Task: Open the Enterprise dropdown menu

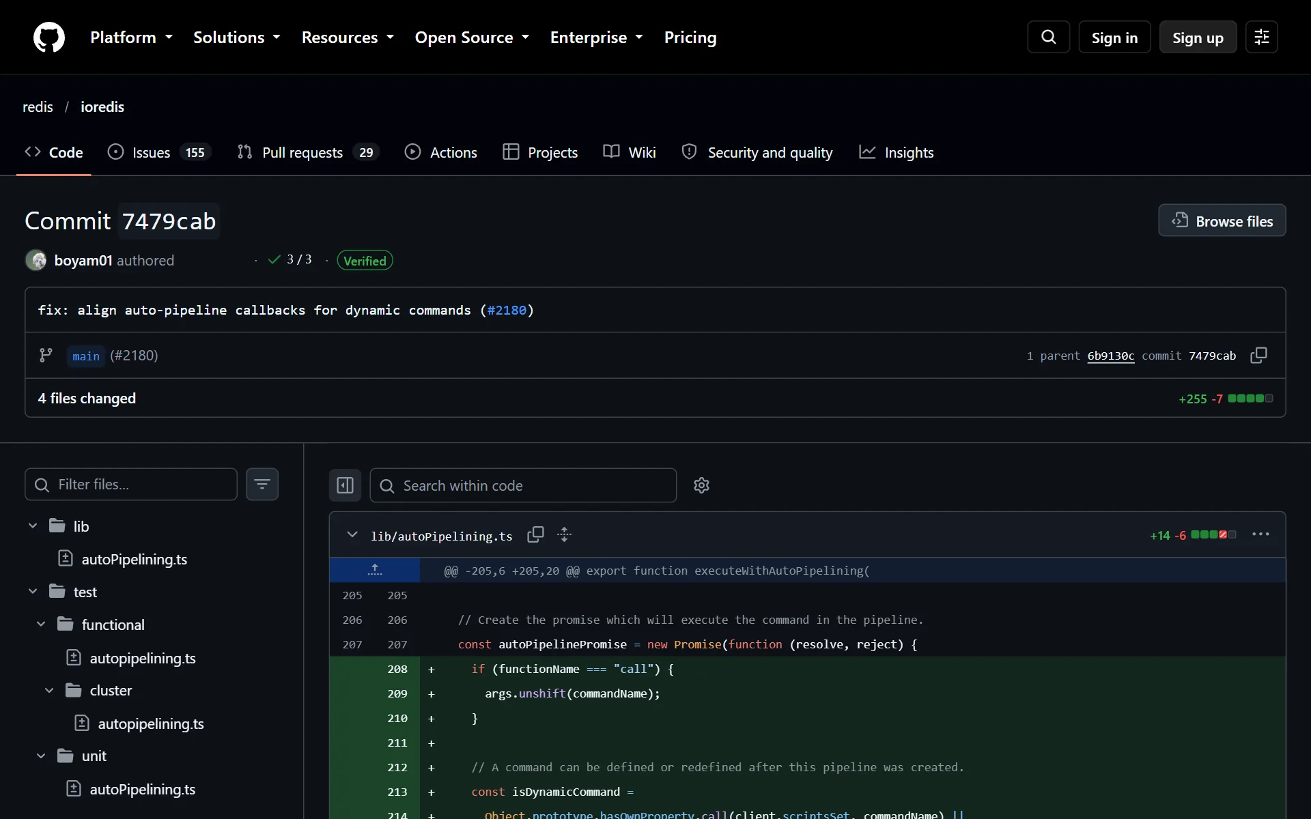Action: point(596,38)
